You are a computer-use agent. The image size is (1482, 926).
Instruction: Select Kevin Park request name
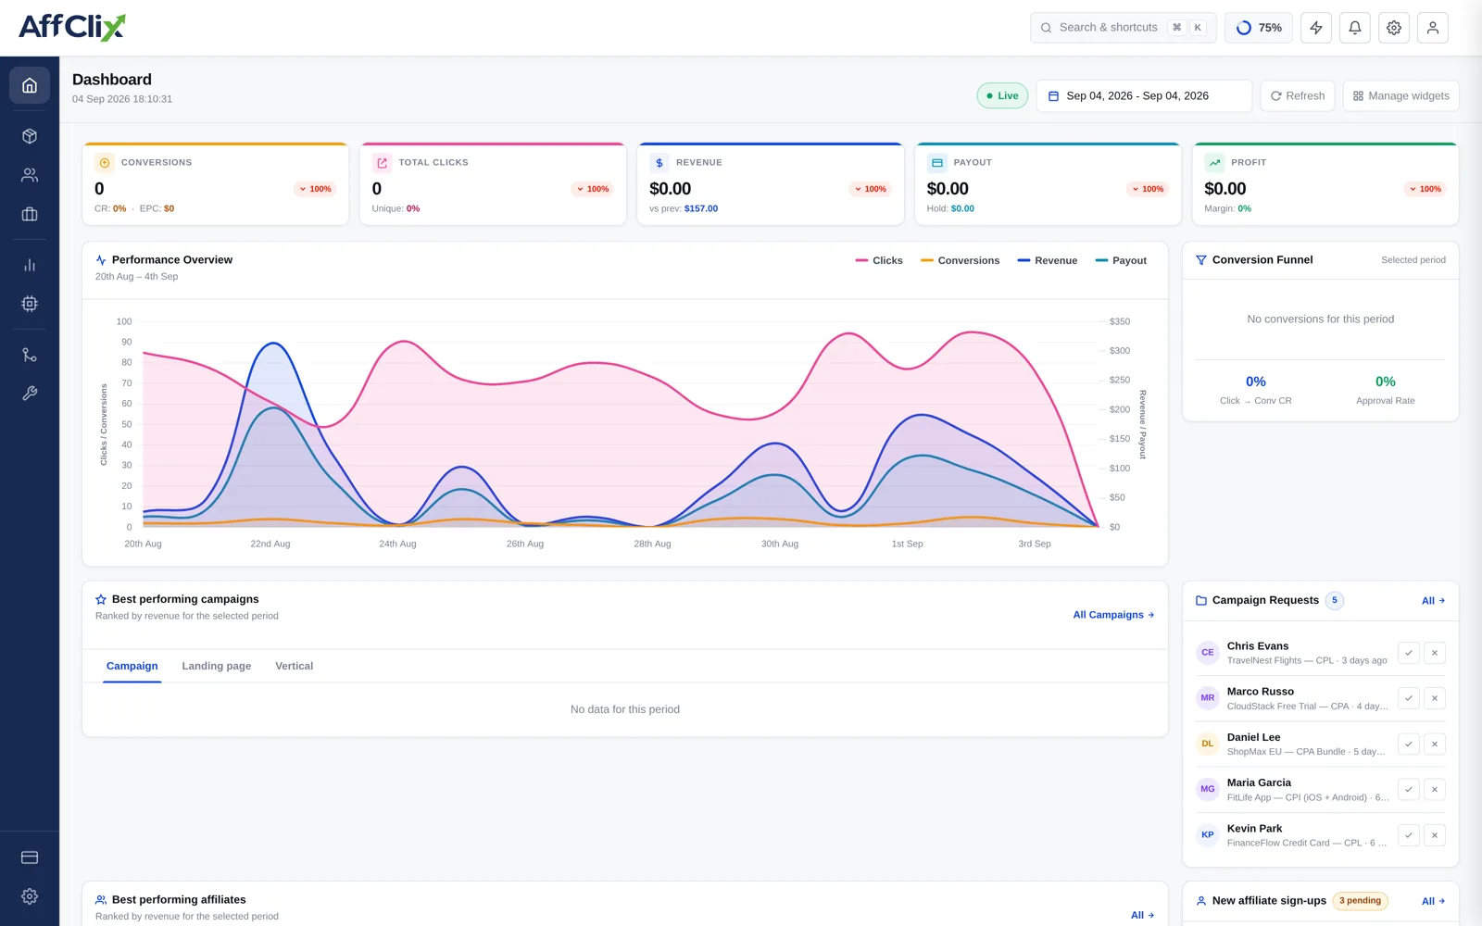1255,829
